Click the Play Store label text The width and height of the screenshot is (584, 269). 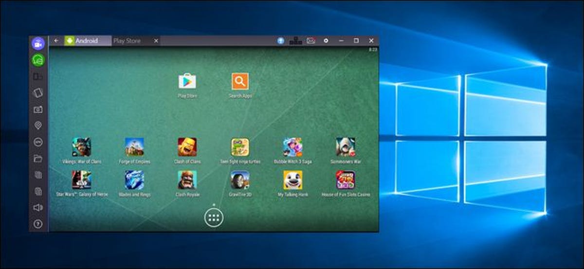coord(187,96)
